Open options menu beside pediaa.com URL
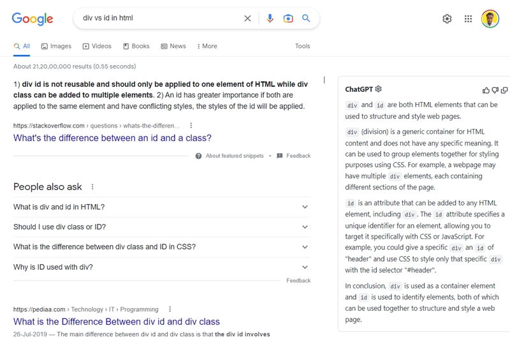Viewport: 510px width, 340px height. 170,309
